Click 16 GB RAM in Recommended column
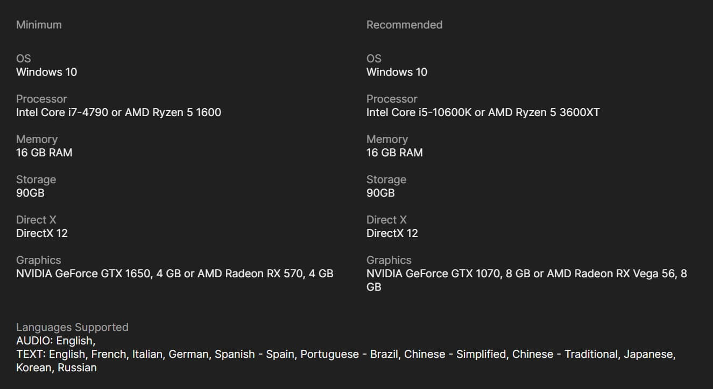Screen dimensions: 713x389 [394, 153]
